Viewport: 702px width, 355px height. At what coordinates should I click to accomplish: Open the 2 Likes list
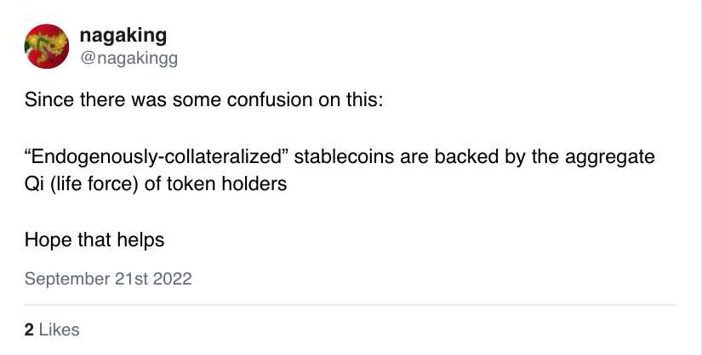tap(52, 330)
